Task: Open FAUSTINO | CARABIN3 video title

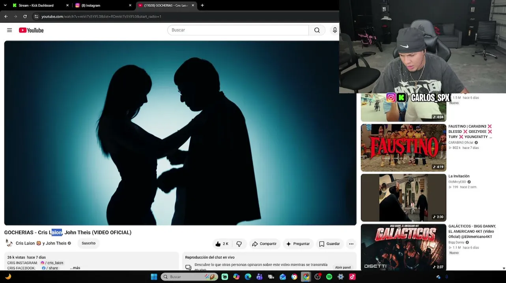Action: click(470, 132)
